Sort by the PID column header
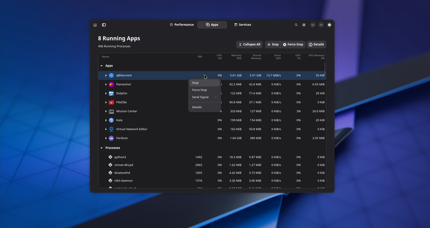 pos(200,57)
